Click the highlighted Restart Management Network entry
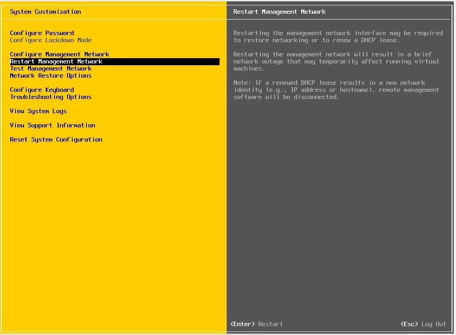This screenshot has width=456, height=335. click(x=56, y=62)
